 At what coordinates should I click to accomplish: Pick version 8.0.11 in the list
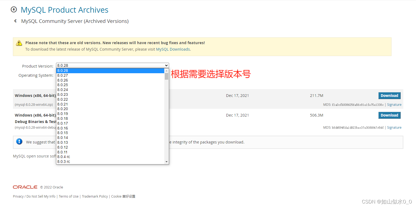pyautogui.click(x=110, y=152)
